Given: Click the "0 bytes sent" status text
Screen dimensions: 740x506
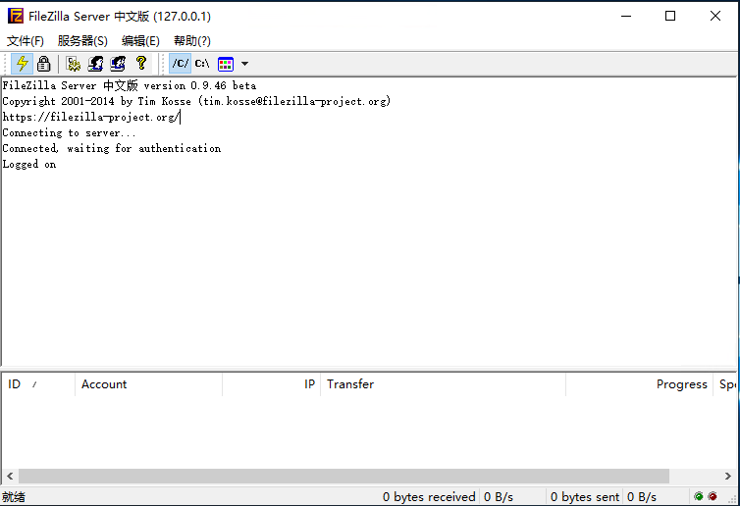Looking at the screenshot, I should click(585, 497).
